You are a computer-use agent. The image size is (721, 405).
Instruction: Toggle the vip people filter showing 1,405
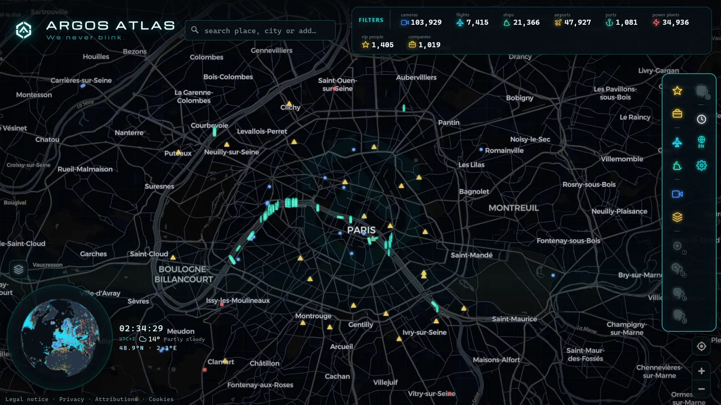tap(378, 42)
